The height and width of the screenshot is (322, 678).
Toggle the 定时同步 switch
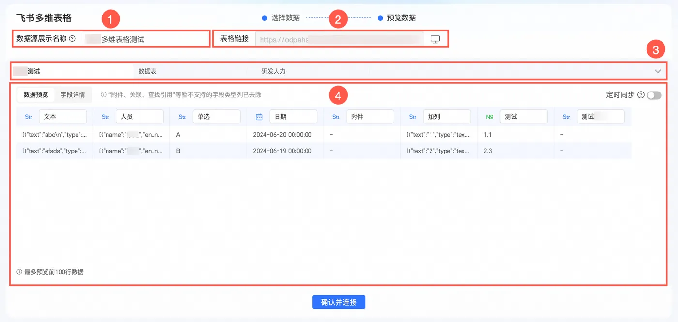point(654,95)
